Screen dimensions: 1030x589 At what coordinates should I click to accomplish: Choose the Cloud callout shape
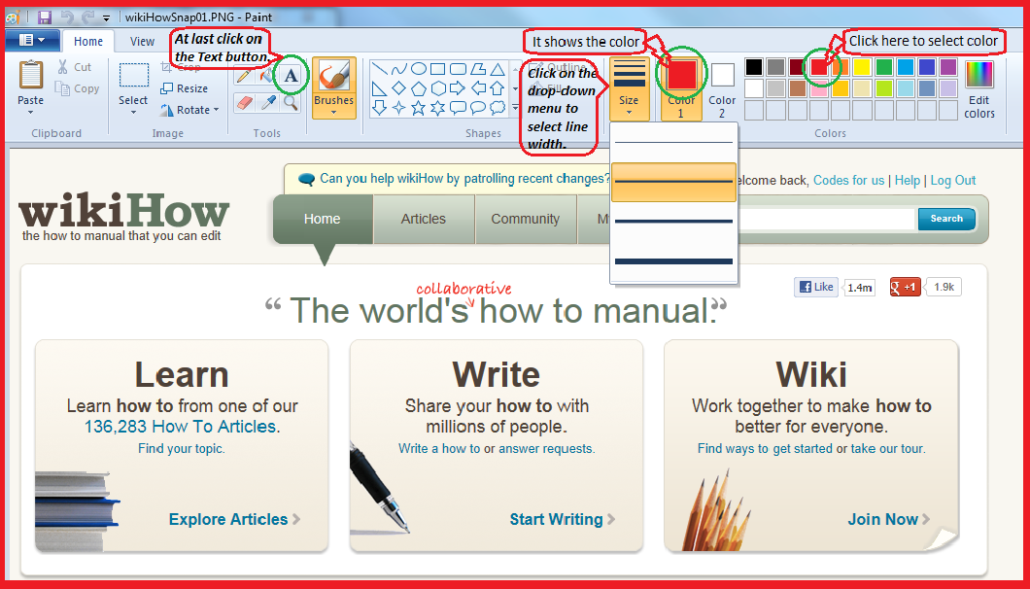pyautogui.click(x=498, y=107)
